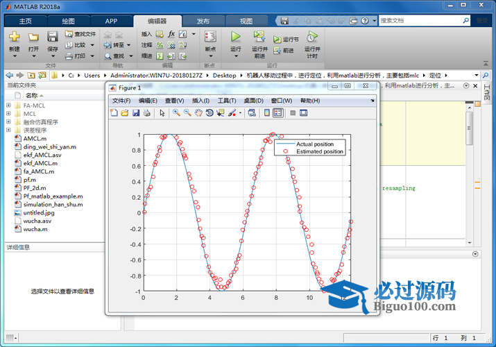Click the Save Figure floppy icon

[x=135, y=112]
